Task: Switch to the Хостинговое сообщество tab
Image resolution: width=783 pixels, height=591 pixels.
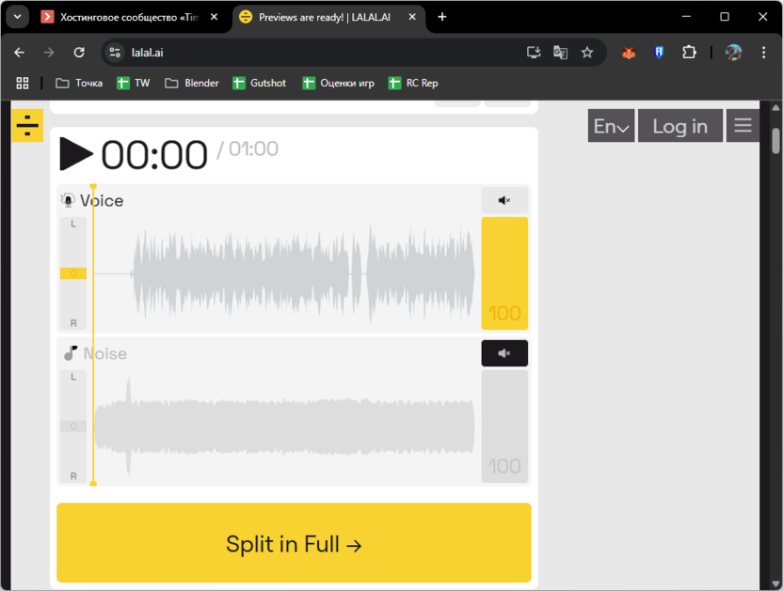Action: click(x=129, y=17)
